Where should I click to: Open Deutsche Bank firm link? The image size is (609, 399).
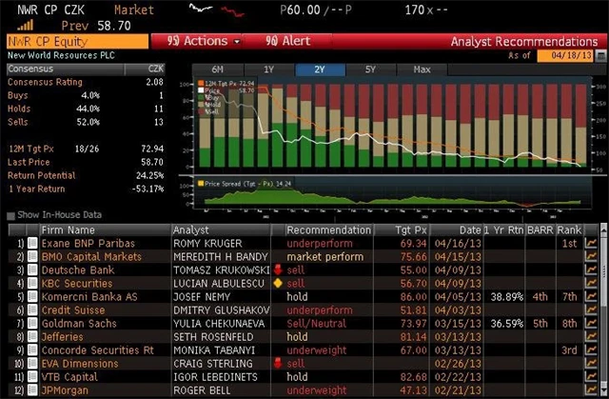pyautogui.click(x=78, y=270)
